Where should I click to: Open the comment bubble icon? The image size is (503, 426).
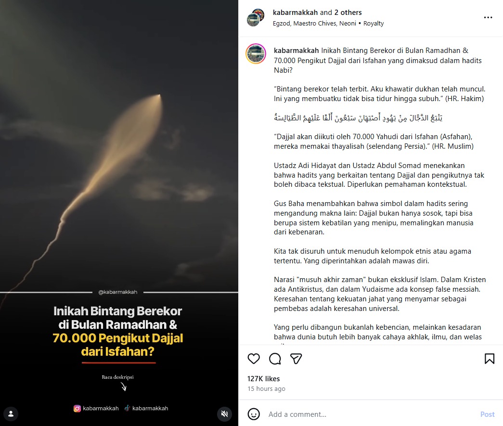[275, 359]
